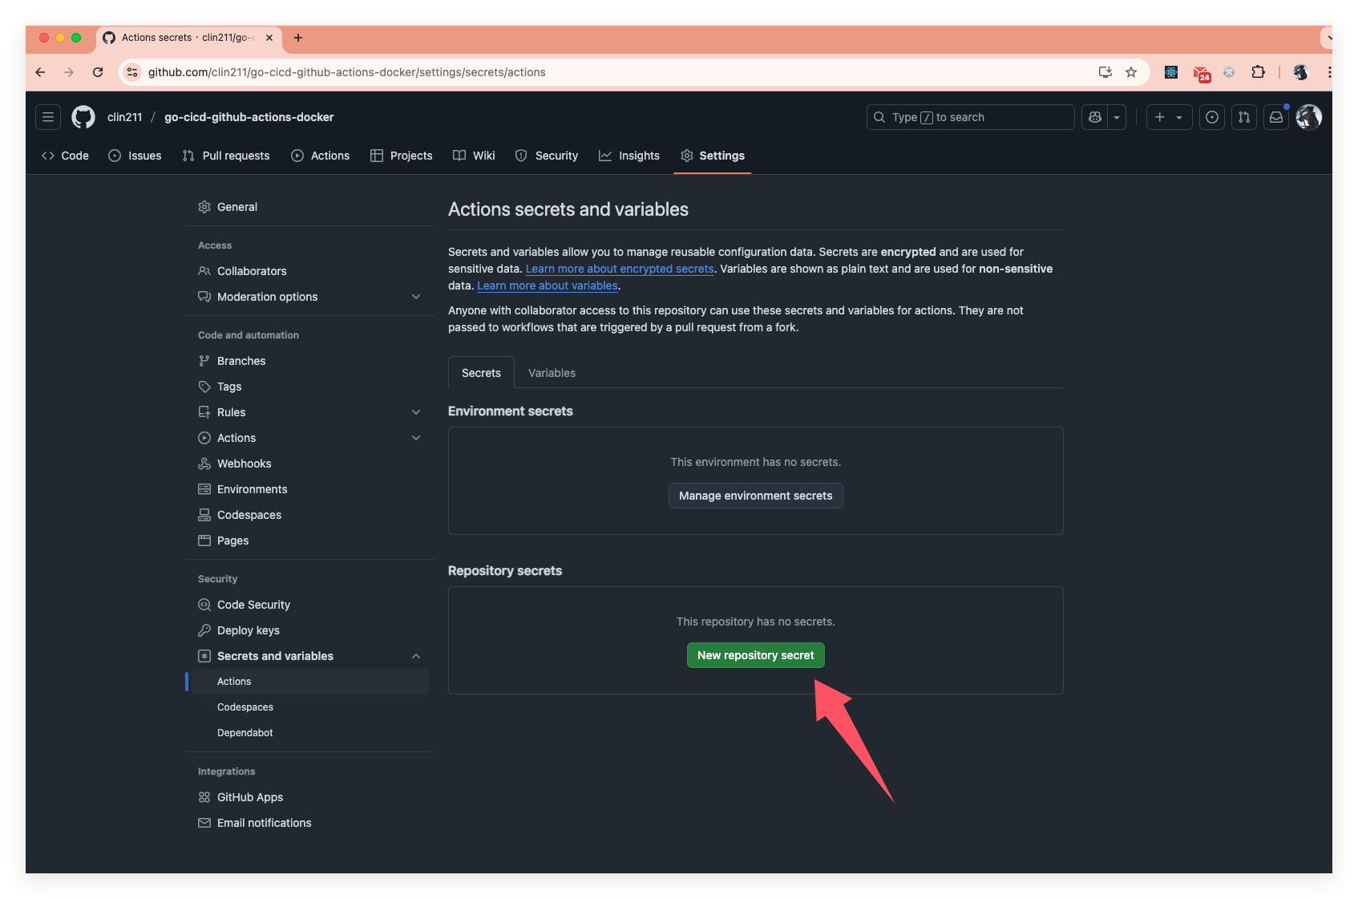
Task: Open Environments settings page
Action: click(310, 489)
